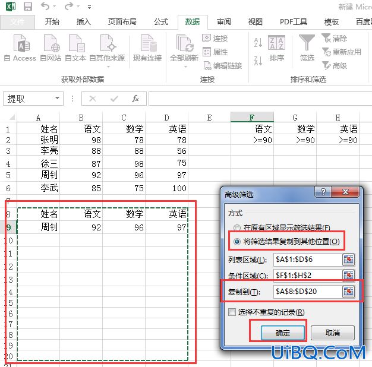Image resolution: width=372 pixels, height=367 pixels.
Task: Open the 文件 file tab
Action: point(18,22)
